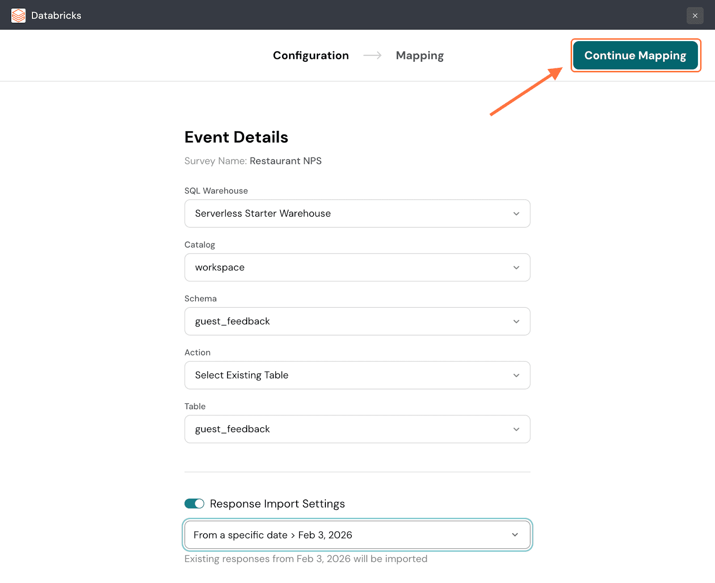This screenshot has width=715, height=583.
Task: Click the Databricks logo icon
Action: click(18, 16)
